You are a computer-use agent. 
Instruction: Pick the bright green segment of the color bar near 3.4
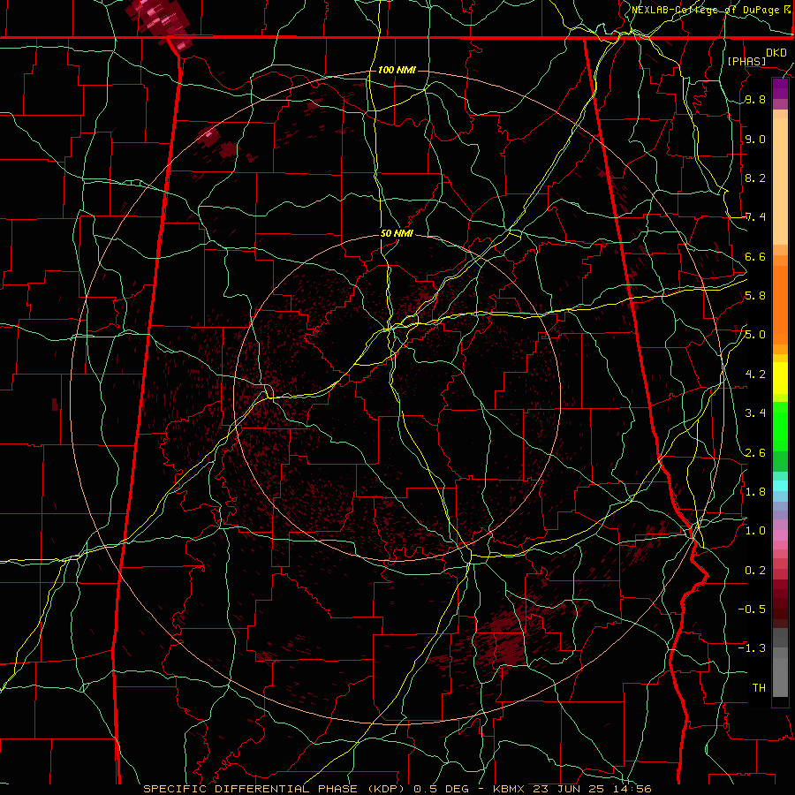[x=780, y=426]
